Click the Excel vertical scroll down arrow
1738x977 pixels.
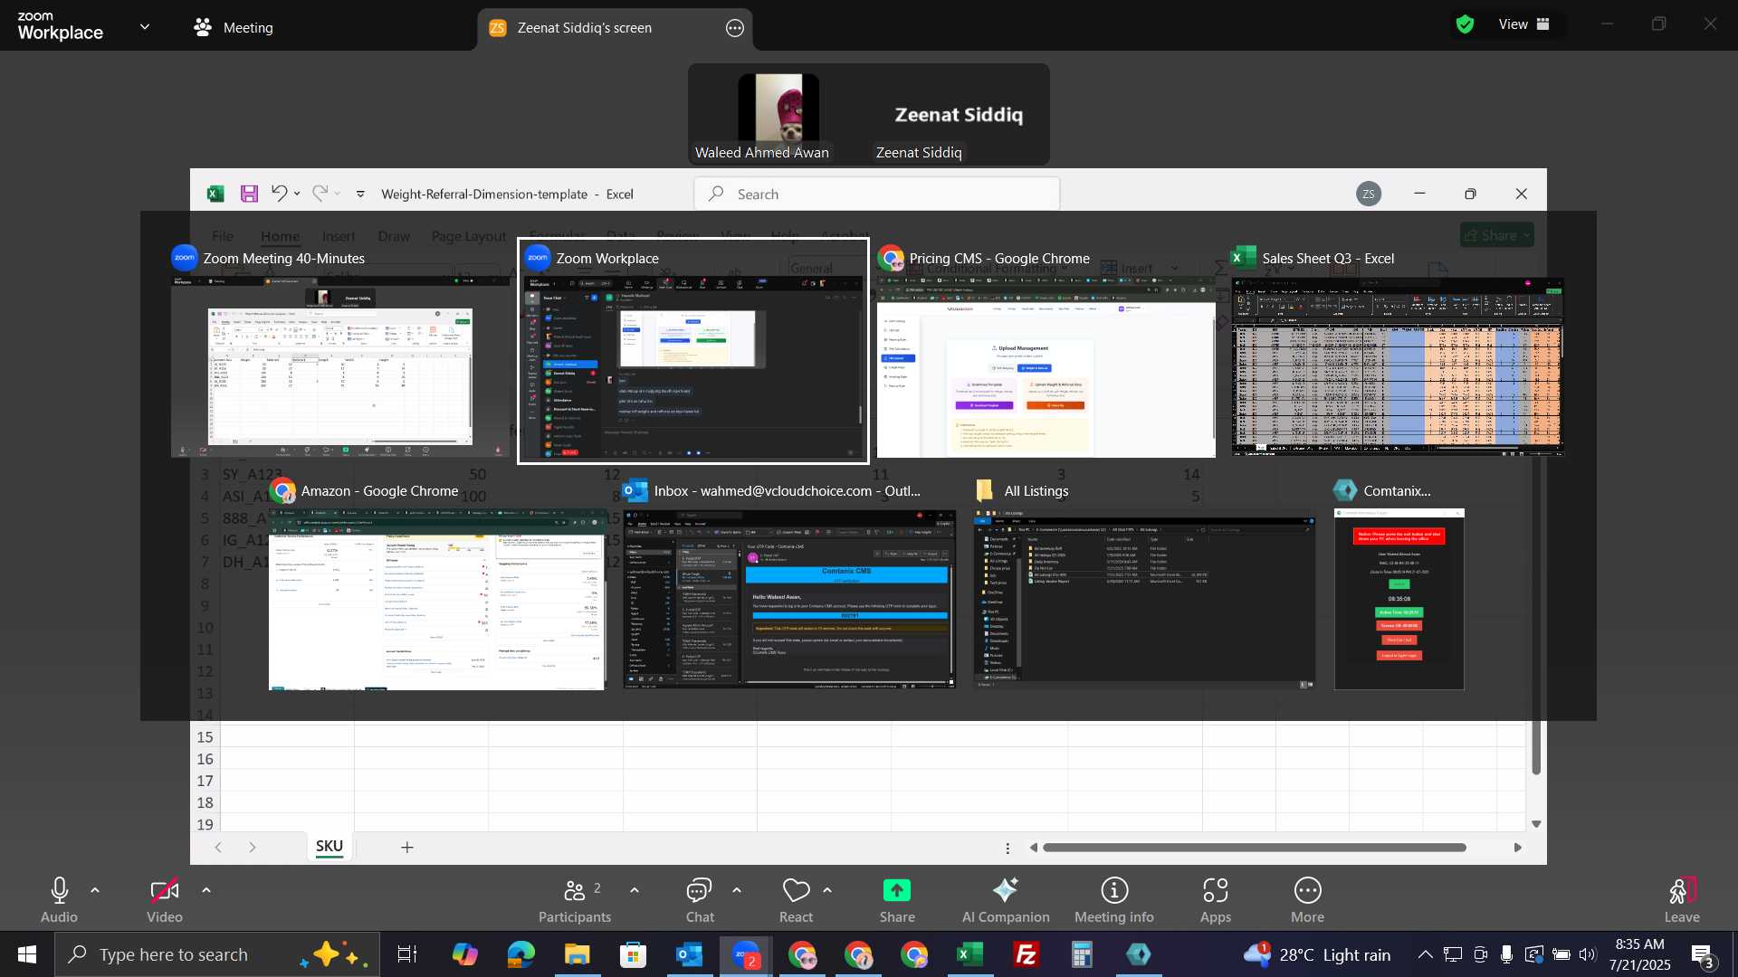[x=1536, y=824]
